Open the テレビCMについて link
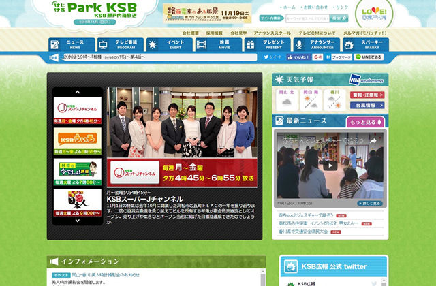Screen dimensions: 436x286 tap(317, 33)
